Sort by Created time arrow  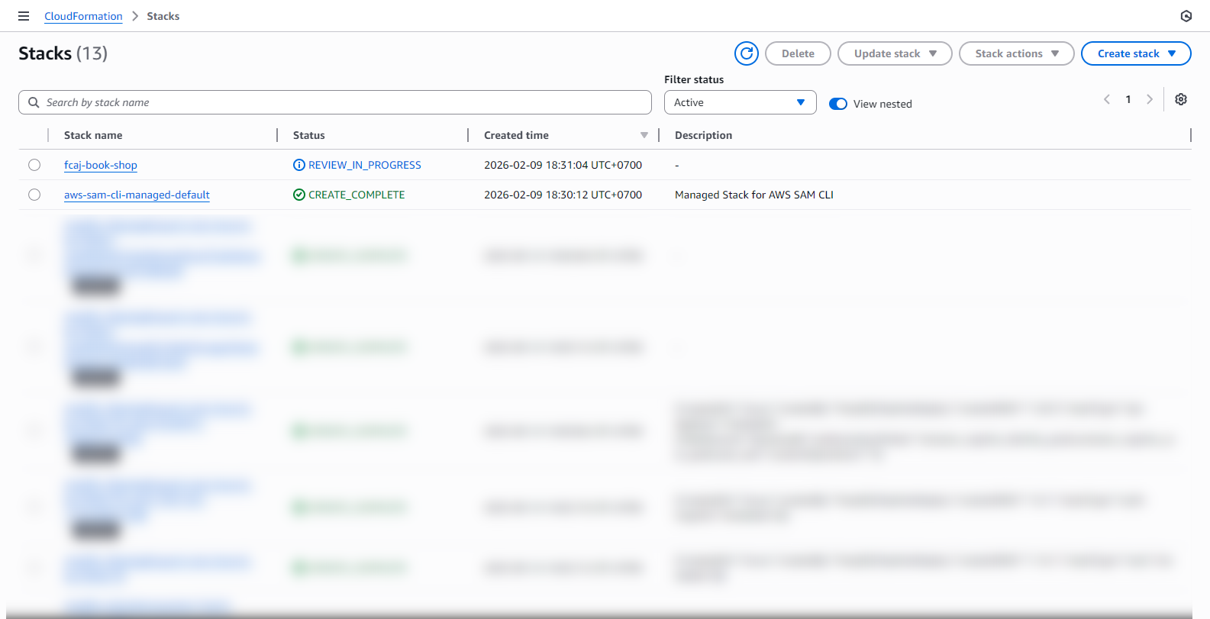pos(644,135)
